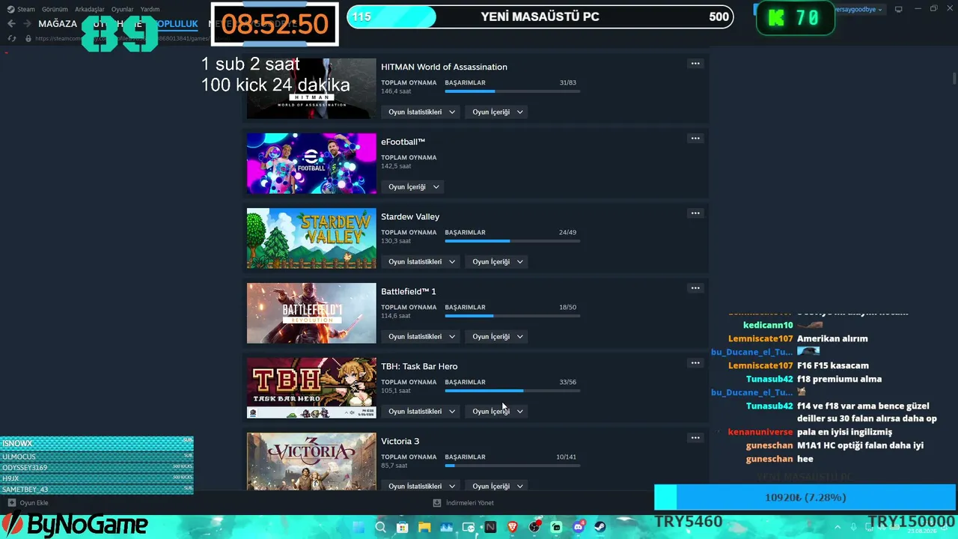Open the three-dot menu for Stardew Valley
This screenshot has height=539, width=958.
695,213
